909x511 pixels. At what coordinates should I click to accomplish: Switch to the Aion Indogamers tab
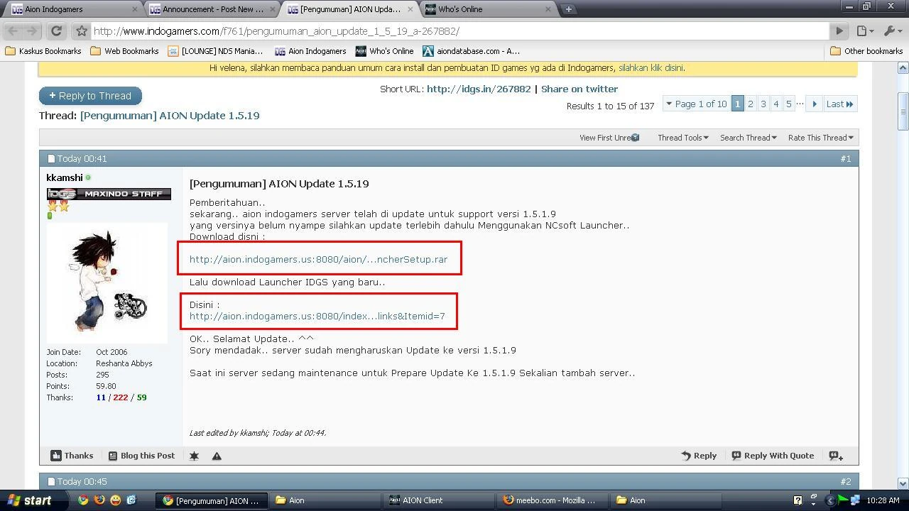71,9
